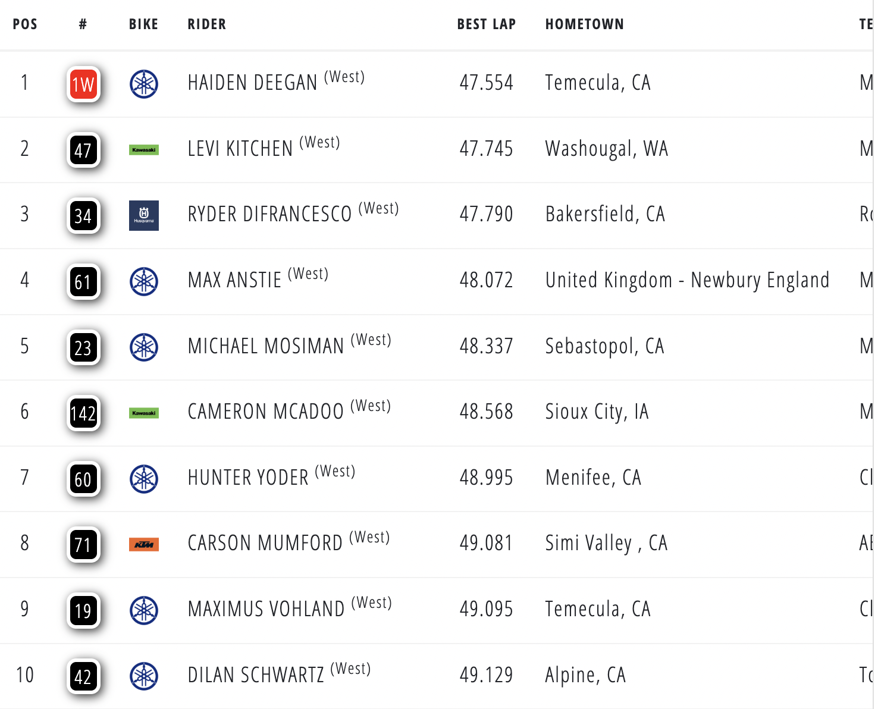Screen dimensions: 878x709
Task: Click the HOMETOWN column header
Action: coord(584,24)
